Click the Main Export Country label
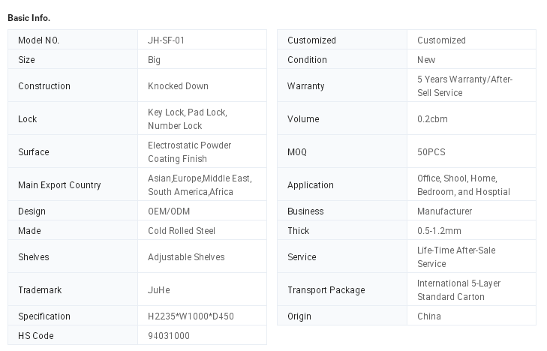 59,185
